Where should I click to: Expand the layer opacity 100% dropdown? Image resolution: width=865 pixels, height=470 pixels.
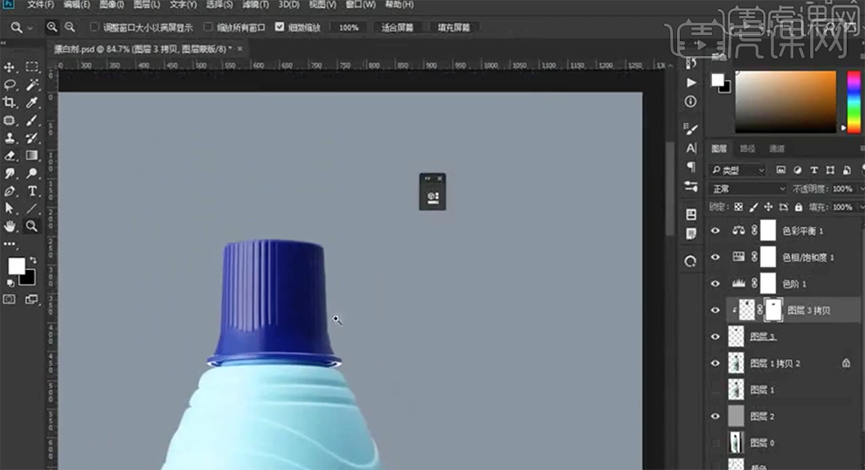(x=842, y=189)
